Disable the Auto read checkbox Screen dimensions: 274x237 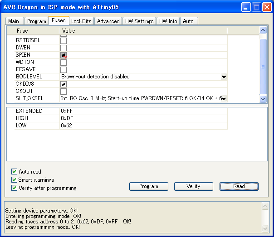(14, 172)
